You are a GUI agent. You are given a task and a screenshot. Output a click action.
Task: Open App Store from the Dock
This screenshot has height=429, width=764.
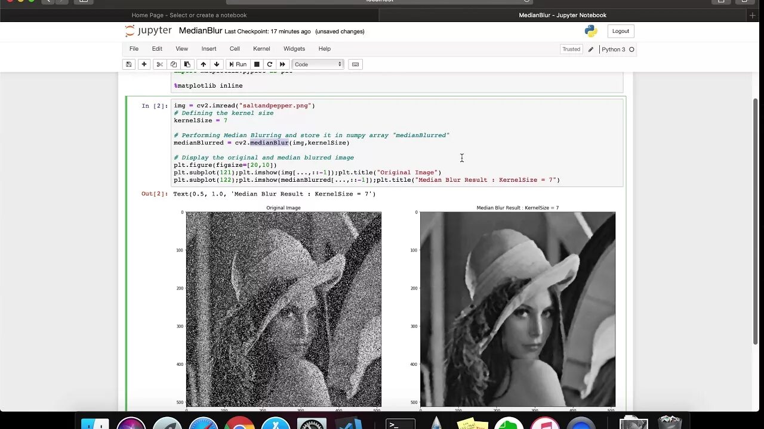tap(276, 423)
